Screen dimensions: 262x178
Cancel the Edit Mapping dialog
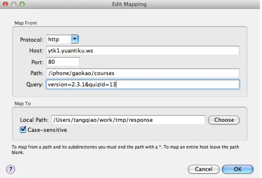204,169
